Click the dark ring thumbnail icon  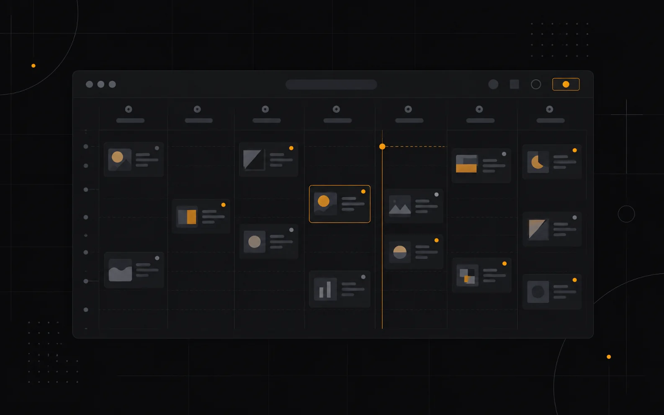pyautogui.click(x=538, y=292)
